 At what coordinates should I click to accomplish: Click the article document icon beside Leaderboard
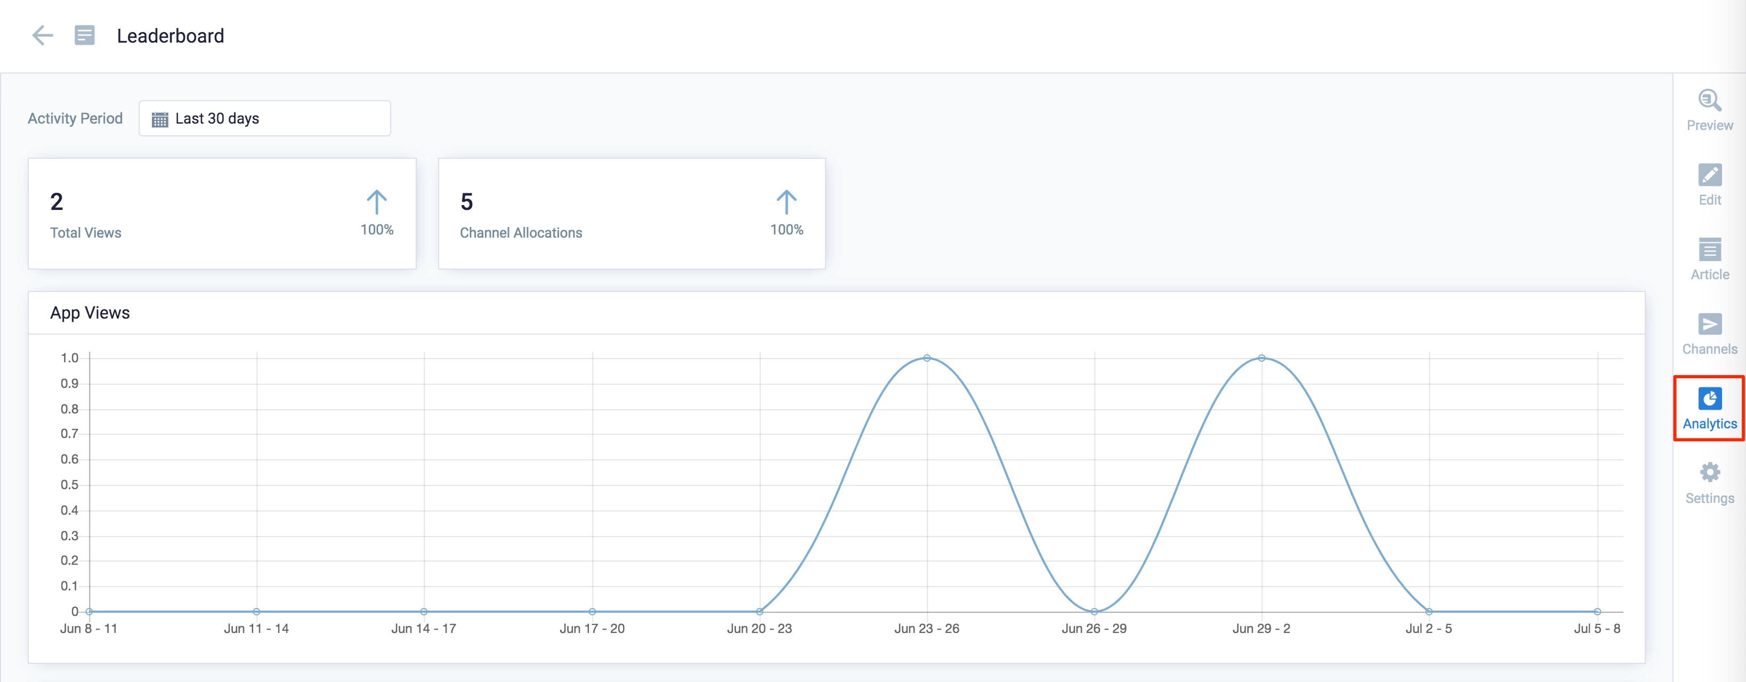[x=85, y=35]
